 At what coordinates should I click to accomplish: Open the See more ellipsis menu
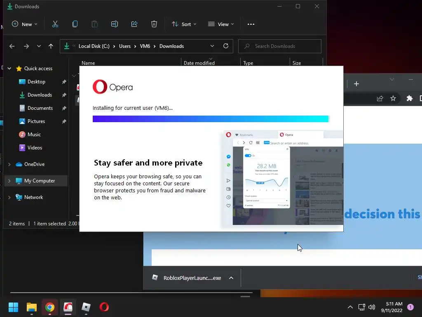tap(251, 24)
